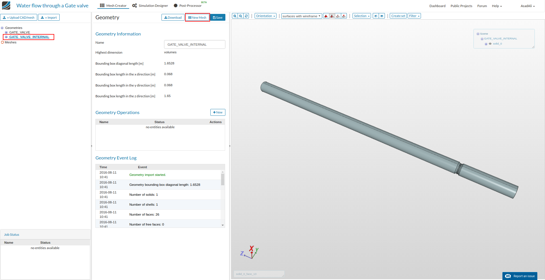This screenshot has height=280, width=545.
Task: Collapse GATE_VALVE_INTERNAL in the scene tree
Action: (482, 39)
